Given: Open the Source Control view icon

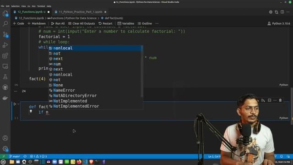Looking at the screenshot, I should pyautogui.click(x=5, y=35).
